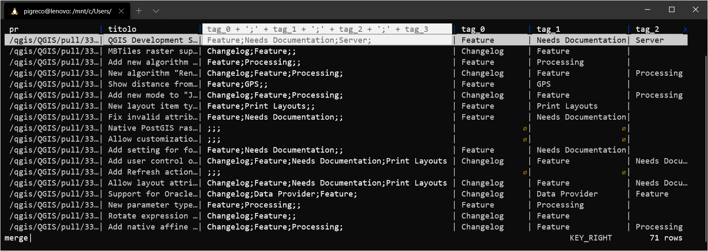The height and width of the screenshot is (251, 708).
Task: Click the Linux penguin icon in the tab
Action: (x=15, y=11)
